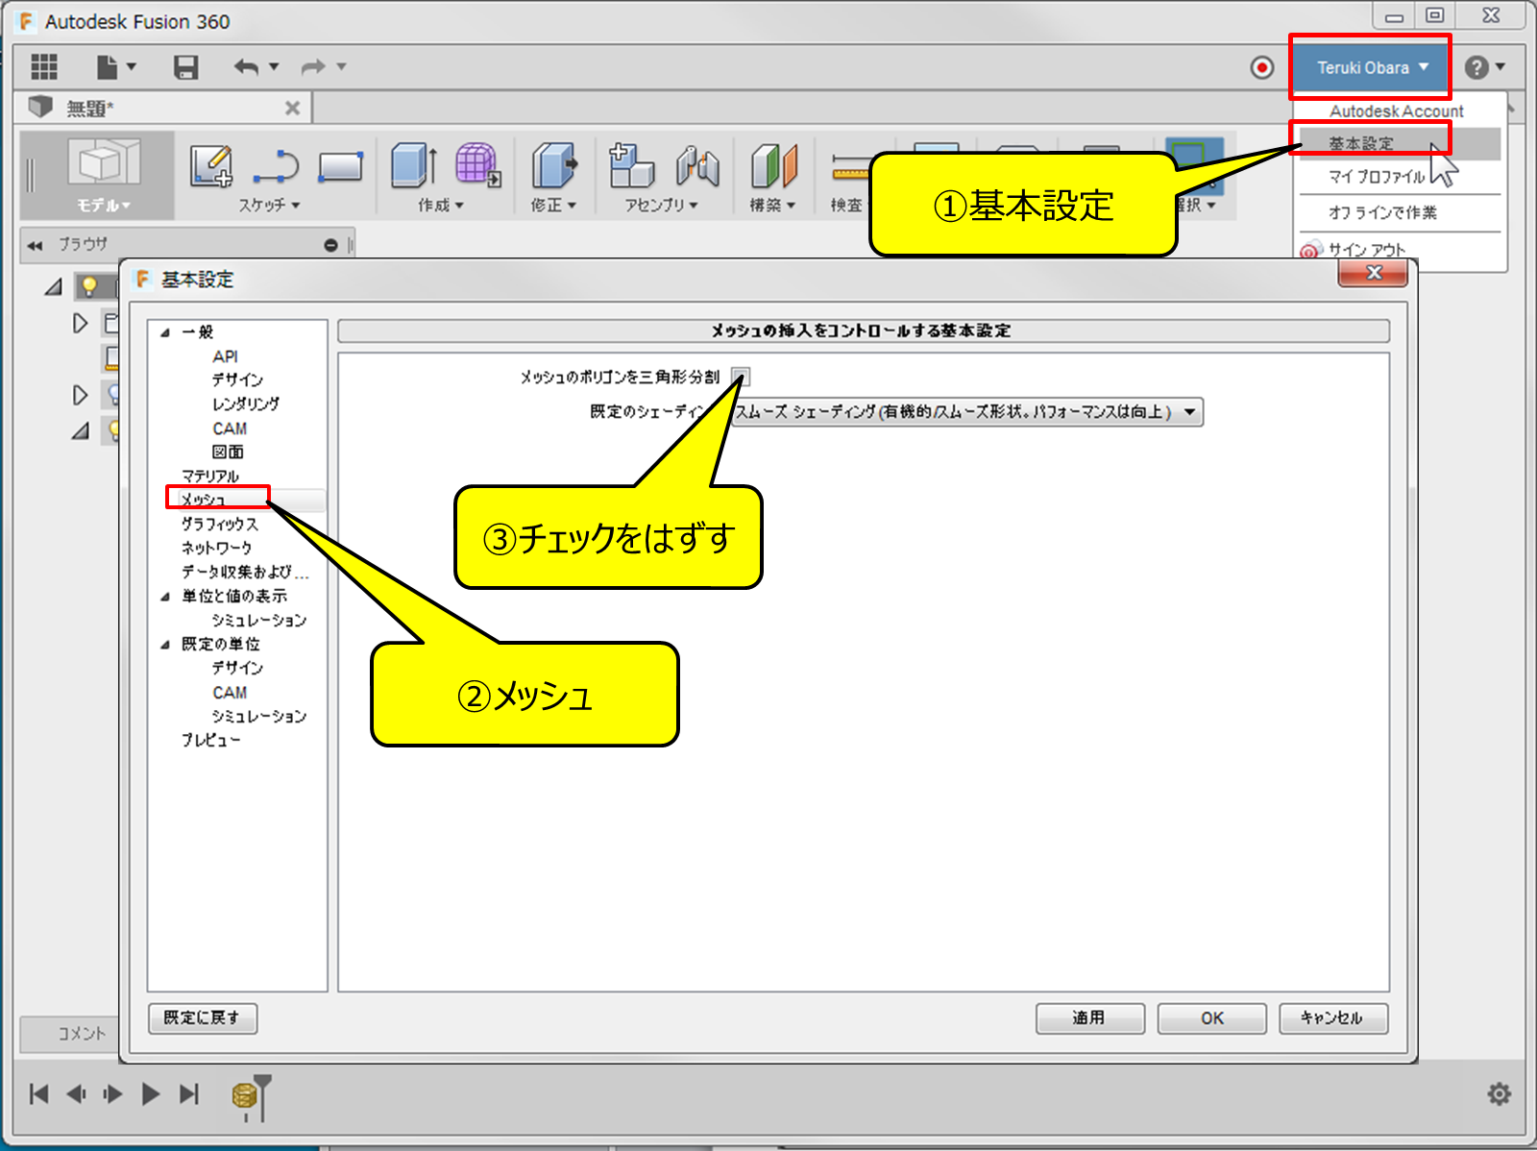This screenshot has width=1537, height=1151.
Task: Activate the Extrude tool icon
Action: pyautogui.click(x=415, y=164)
